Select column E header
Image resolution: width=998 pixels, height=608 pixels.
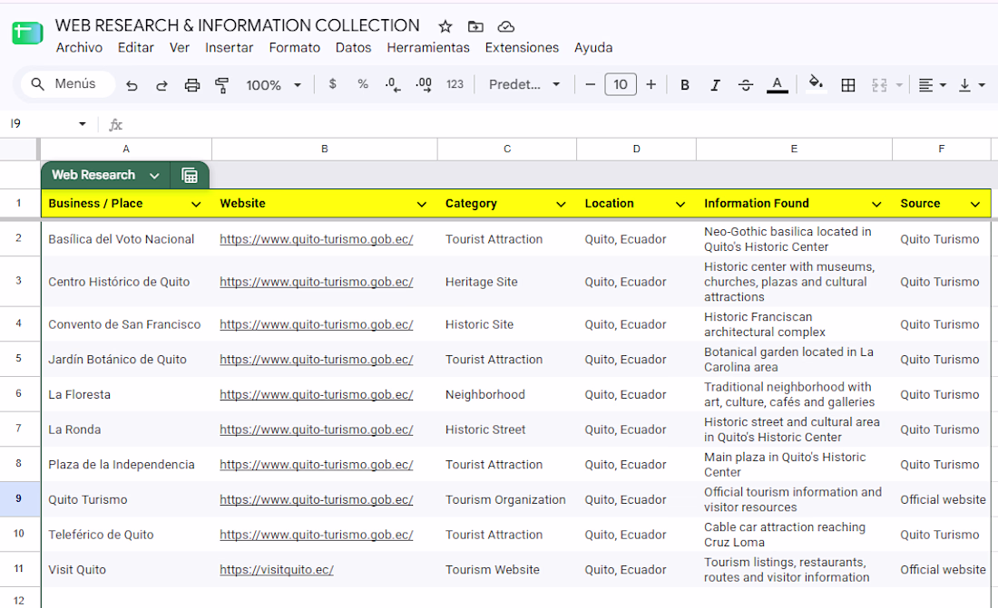pos(795,149)
